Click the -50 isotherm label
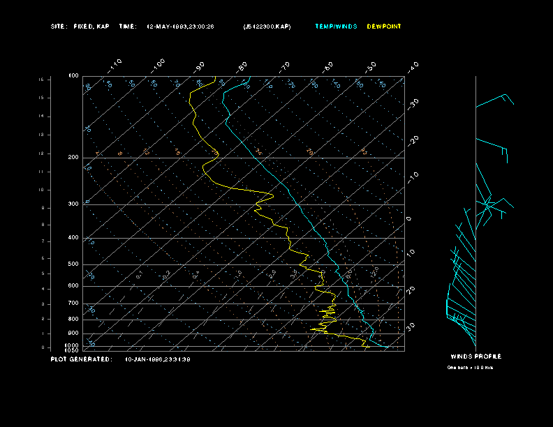The height and width of the screenshot is (427, 553). (370, 67)
